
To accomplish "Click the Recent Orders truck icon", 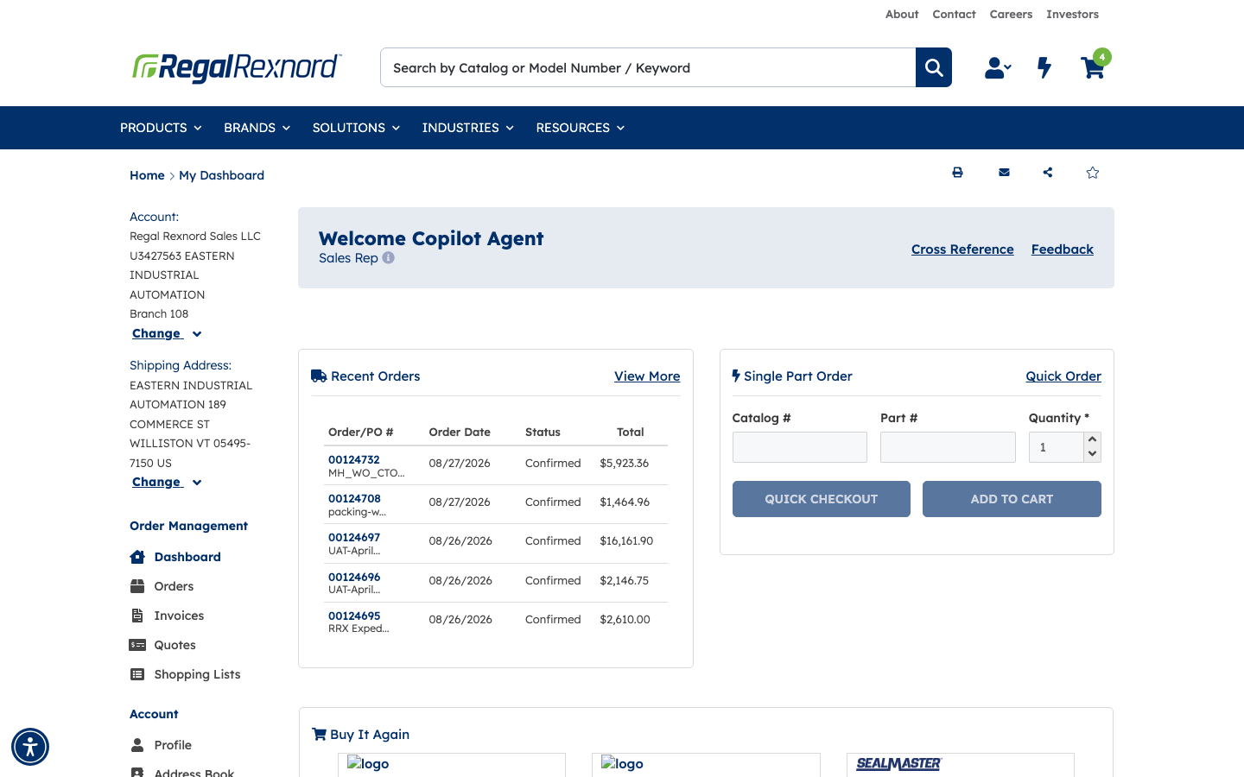I will (x=319, y=376).
